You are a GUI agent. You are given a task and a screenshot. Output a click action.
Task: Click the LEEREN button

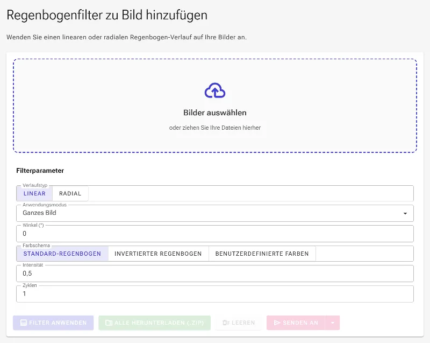(x=239, y=323)
